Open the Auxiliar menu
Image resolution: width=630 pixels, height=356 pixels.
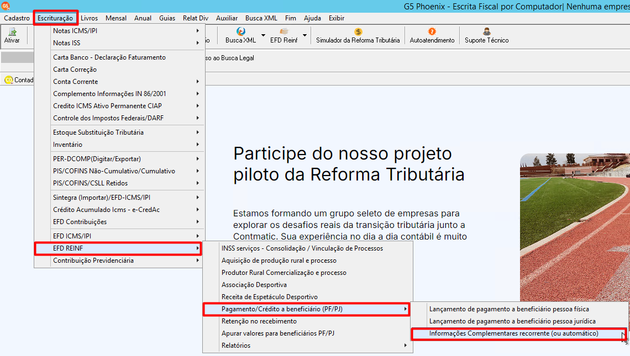pos(227,18)
